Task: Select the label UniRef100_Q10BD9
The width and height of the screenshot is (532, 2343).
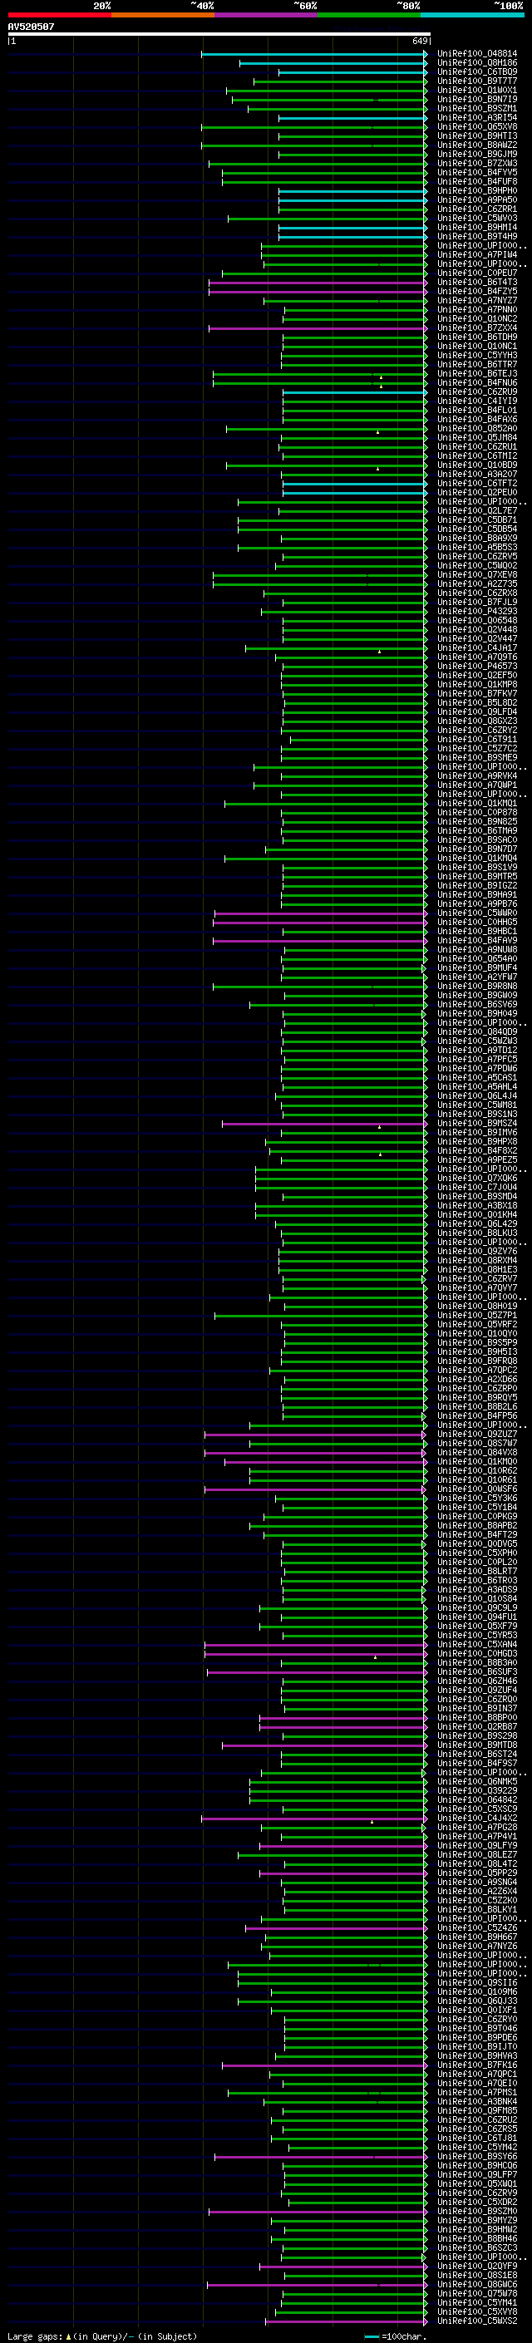Action: (x=476, y=465)
